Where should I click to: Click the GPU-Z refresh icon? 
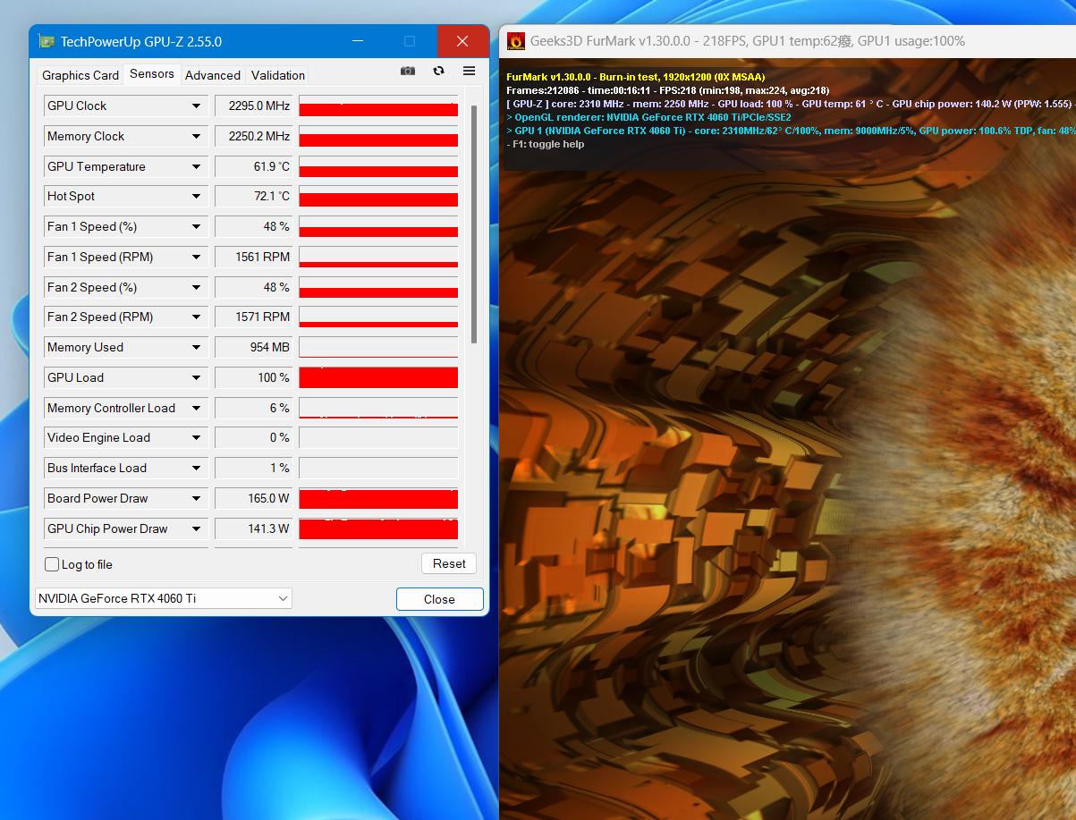438,72
